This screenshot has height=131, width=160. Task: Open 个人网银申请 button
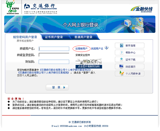[130, 74]
